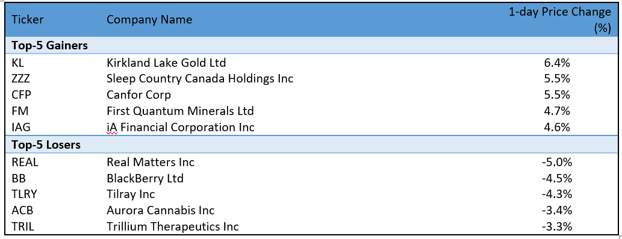Click the KL ticker cell
The height and width of the screenshot is (239, 622).
(18, 62)
